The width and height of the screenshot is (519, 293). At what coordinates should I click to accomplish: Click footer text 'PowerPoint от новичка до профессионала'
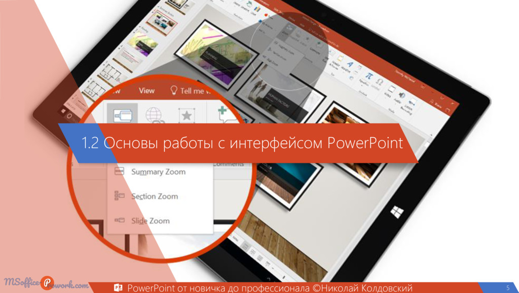[x=219, y=288]
